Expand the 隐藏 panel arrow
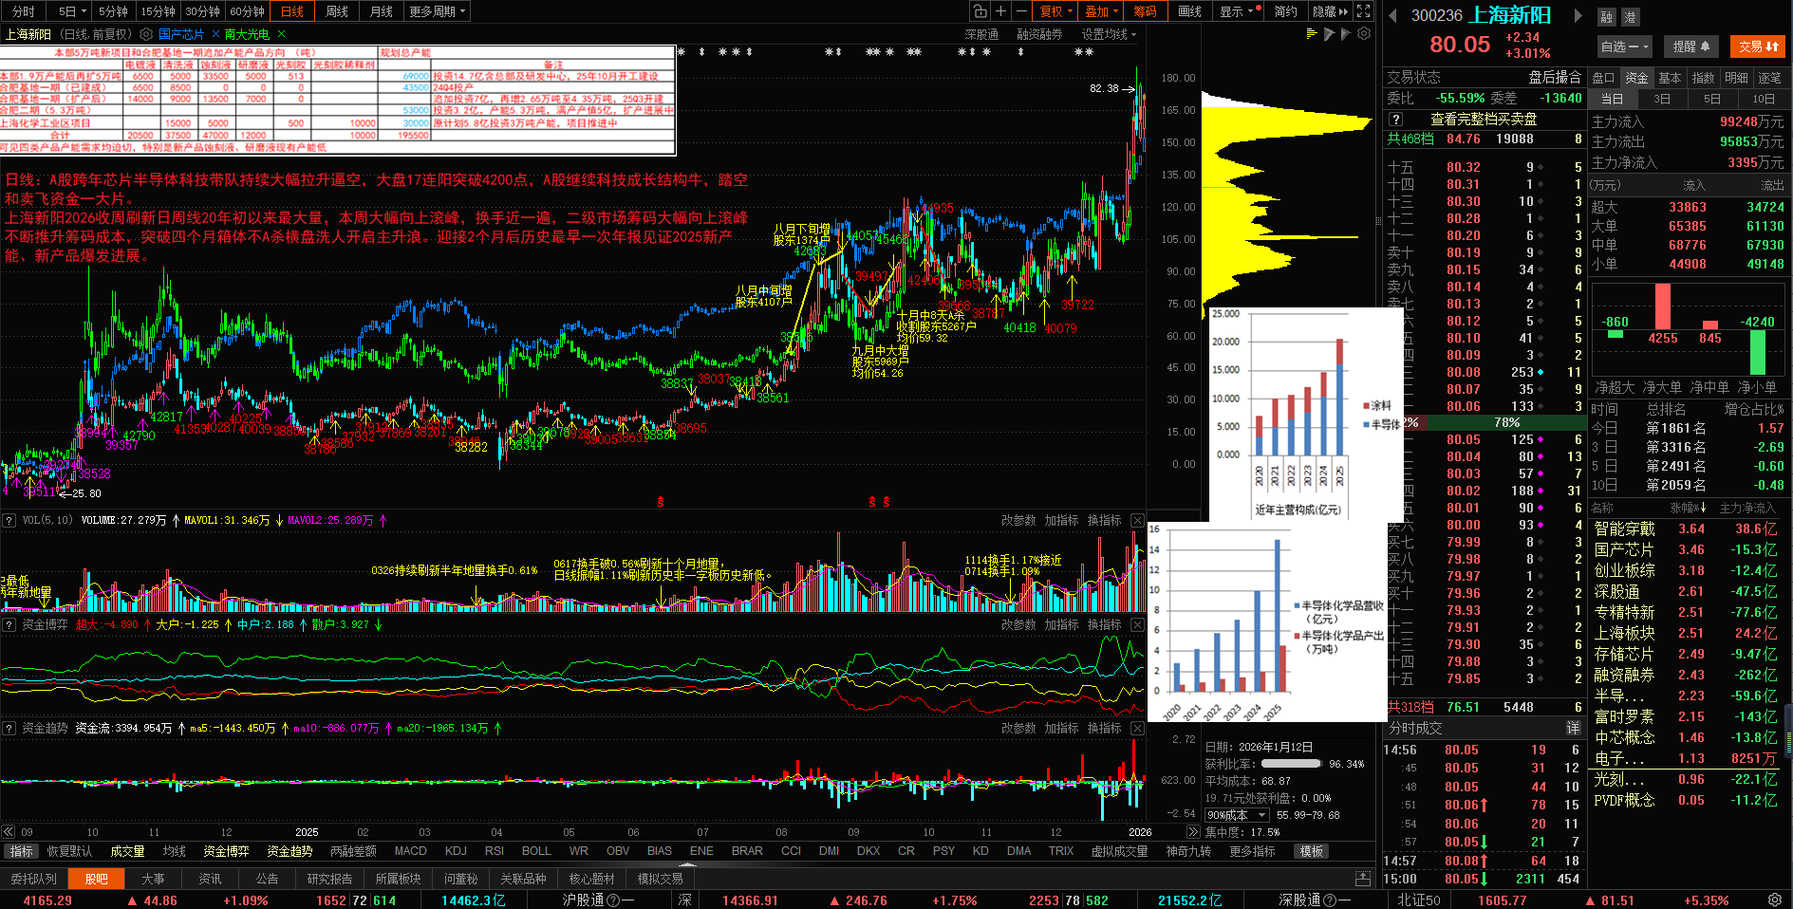 [1329, 11]
